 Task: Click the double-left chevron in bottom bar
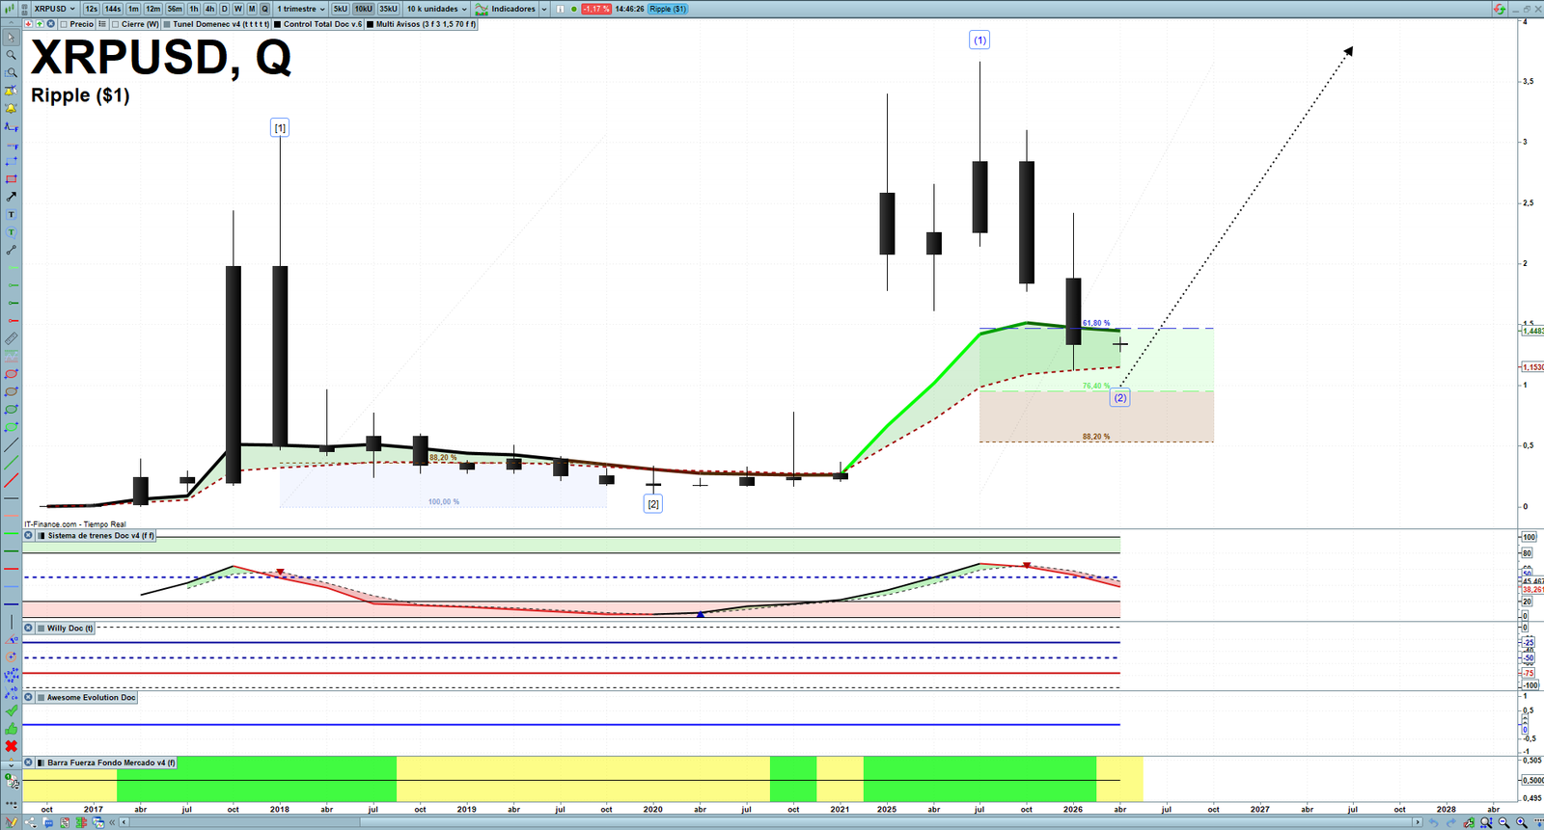(x=113, y=822)
